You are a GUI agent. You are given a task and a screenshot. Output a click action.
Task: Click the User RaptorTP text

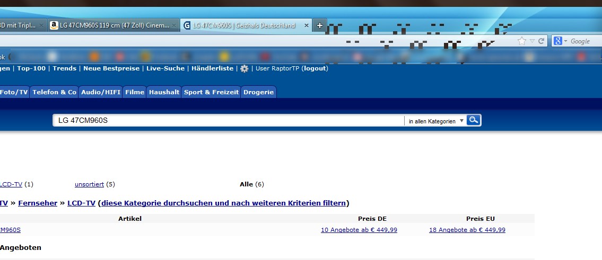[x=277, y=69]
